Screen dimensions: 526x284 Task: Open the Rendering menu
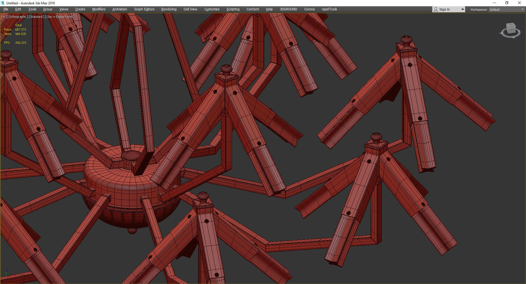[x=169, y=9]
